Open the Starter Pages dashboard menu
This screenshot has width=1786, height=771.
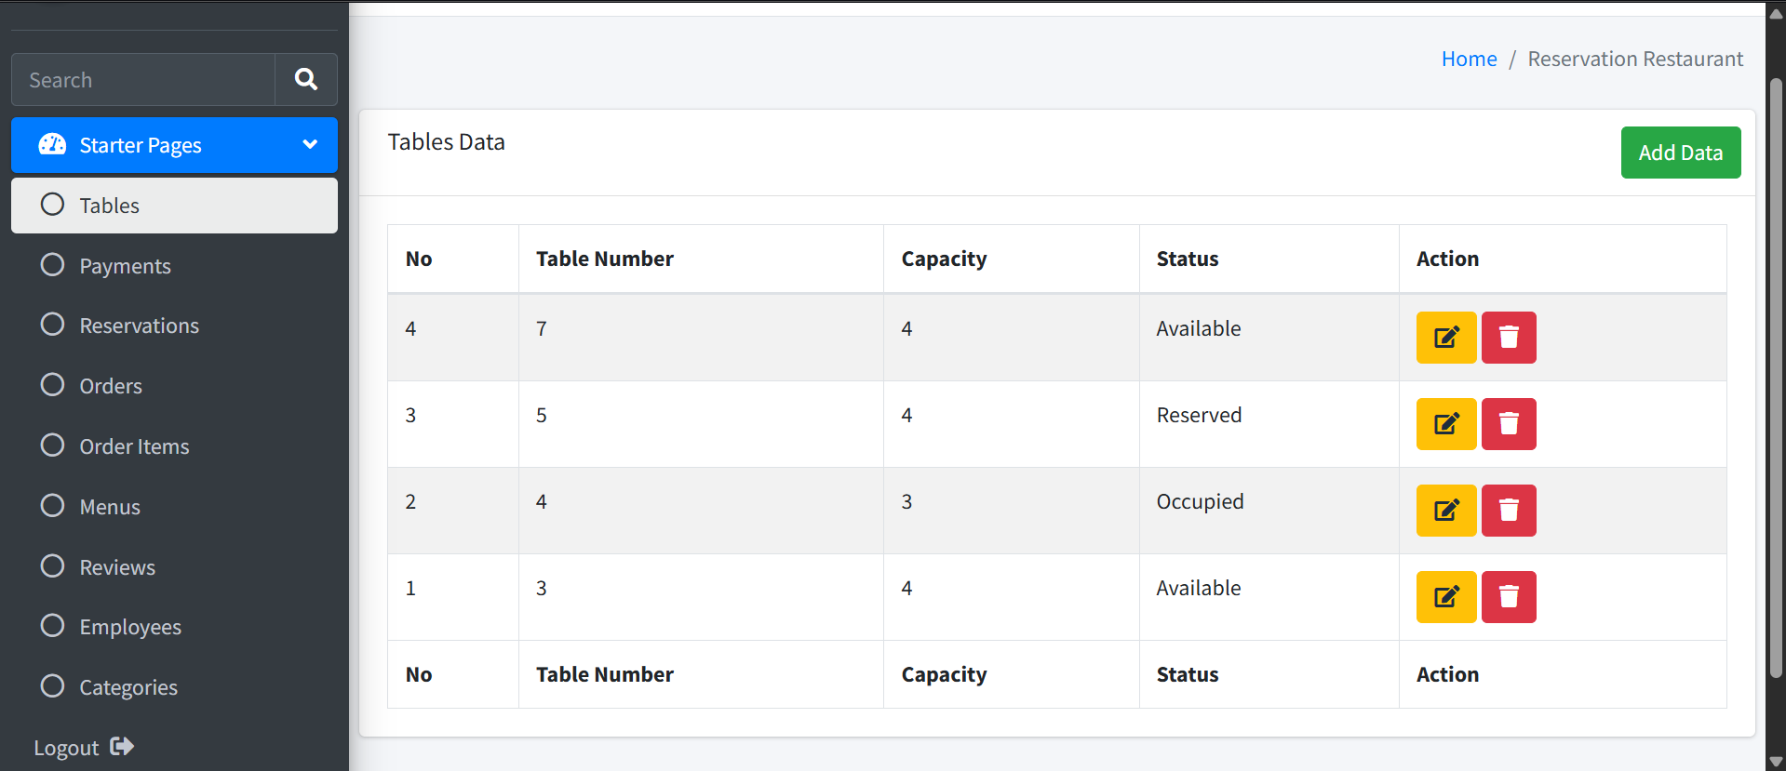click(174, 145)
